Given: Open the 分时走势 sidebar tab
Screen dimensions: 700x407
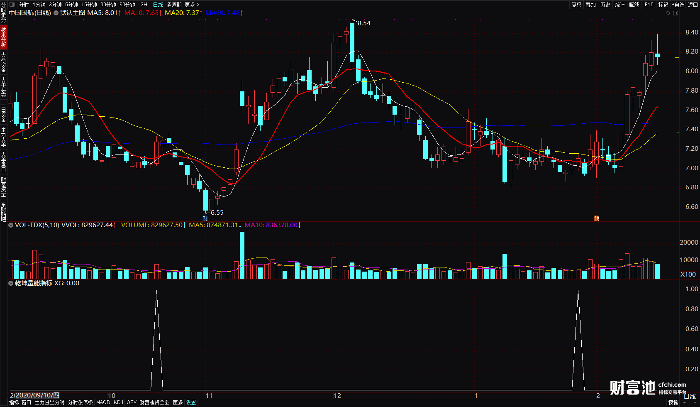Looking at the screenshot, I should coord(3,12).
